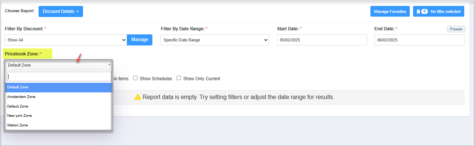Click the filter icon beside No filter selected
The height and width of the screenshot is (146, 475).
418,11
